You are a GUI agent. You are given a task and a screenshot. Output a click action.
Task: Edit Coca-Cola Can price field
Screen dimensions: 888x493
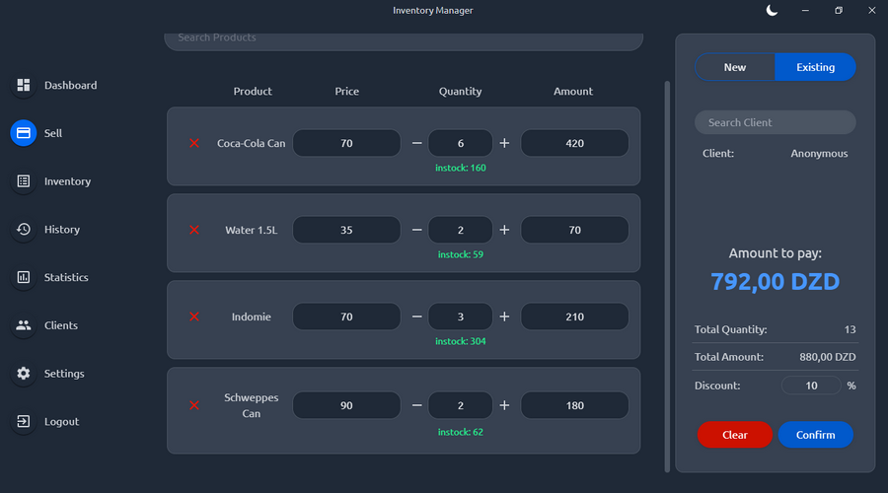[x=346, y=143]
